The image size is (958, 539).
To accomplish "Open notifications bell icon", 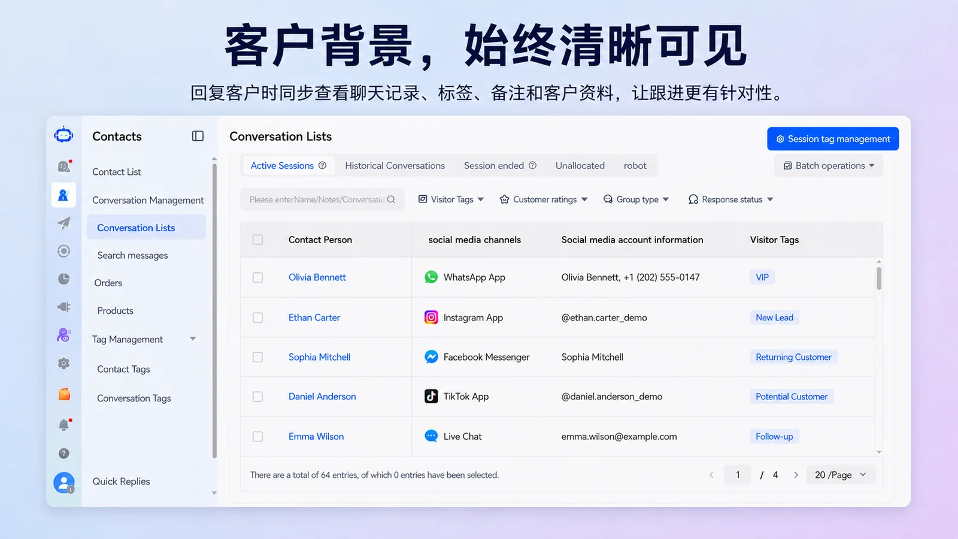I will click(64, 425).
